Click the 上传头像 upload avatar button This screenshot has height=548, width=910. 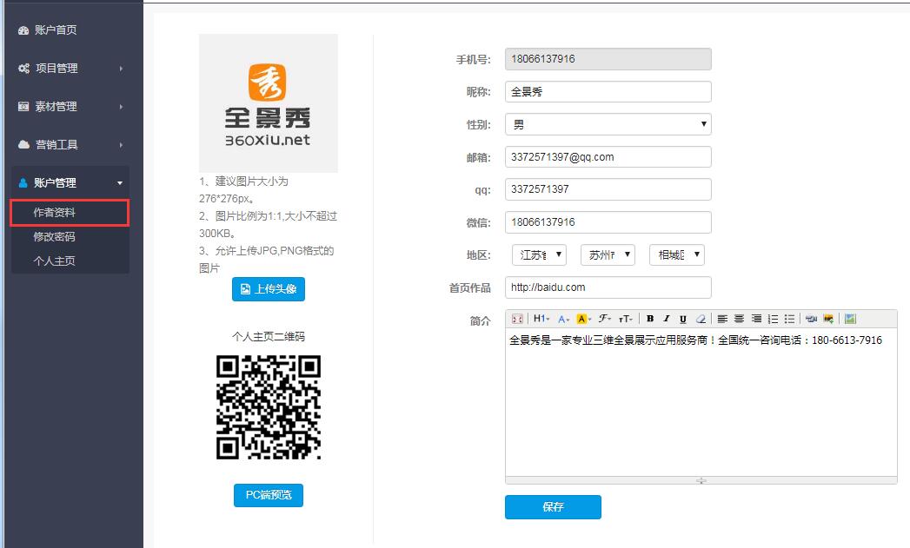(269, 289)
